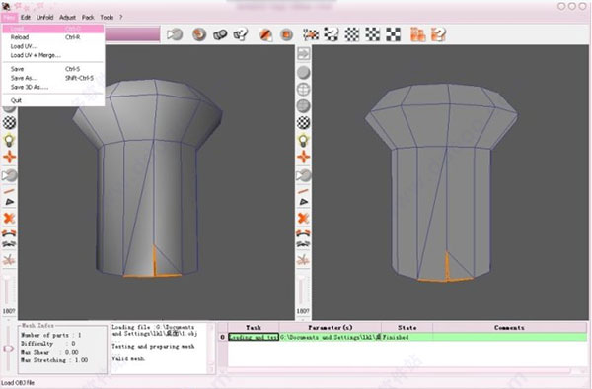
Task: Click the 'Finished' state cell
Action: (407, 337)
